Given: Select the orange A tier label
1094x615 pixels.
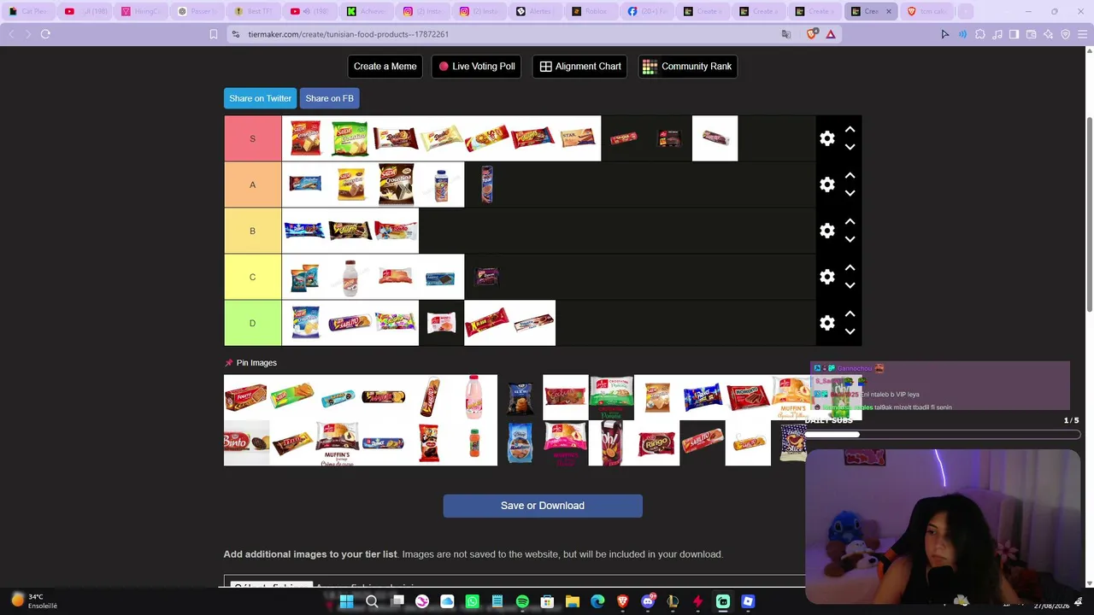Looking at the screenshot, I should point(252,184).
